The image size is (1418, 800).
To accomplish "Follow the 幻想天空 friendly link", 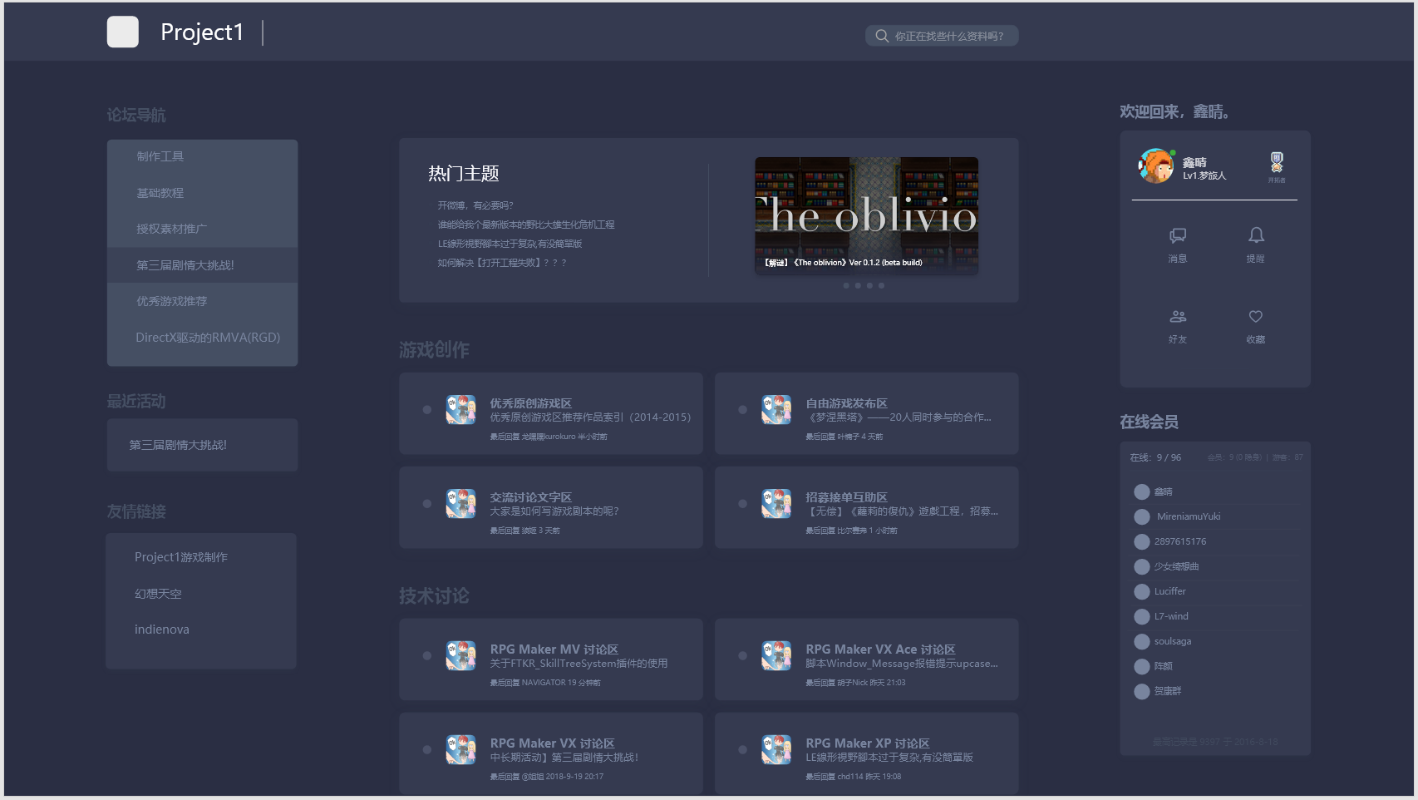I will tap(158, 594).
